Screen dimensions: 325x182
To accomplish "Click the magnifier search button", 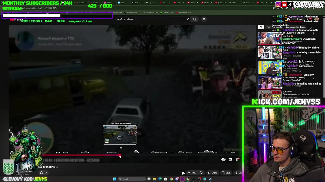I will (194, 19).
